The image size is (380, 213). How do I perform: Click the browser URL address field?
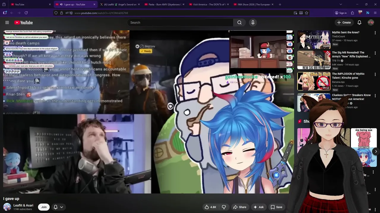click(183, 13)
